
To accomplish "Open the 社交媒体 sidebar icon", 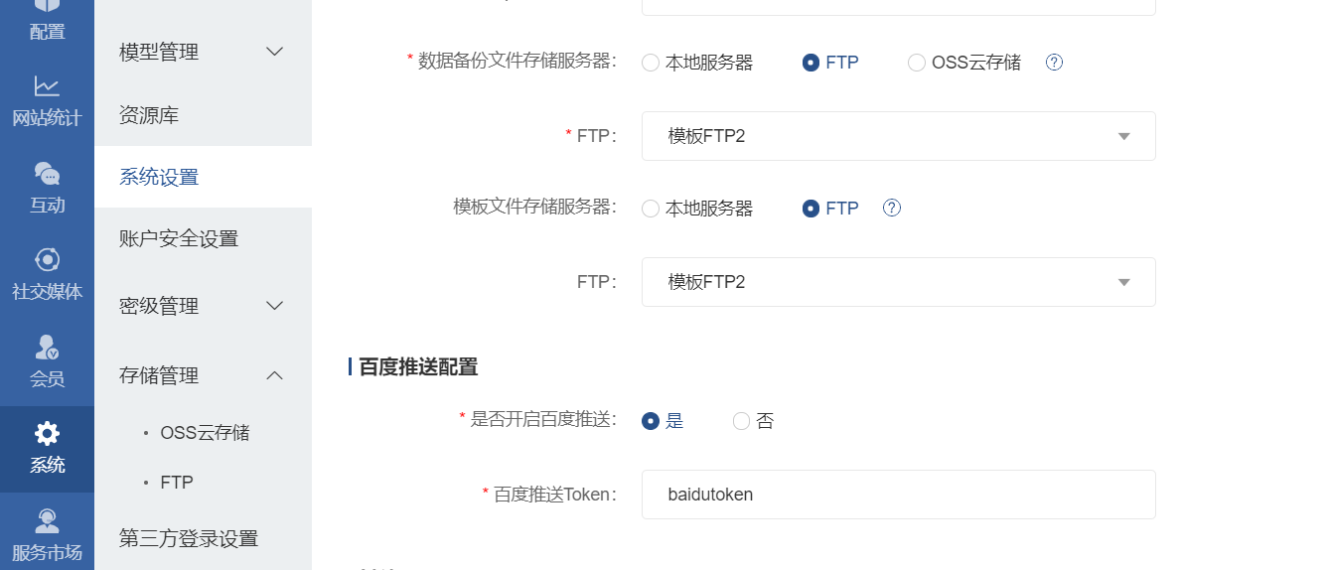I will click(x=47, y=260).
